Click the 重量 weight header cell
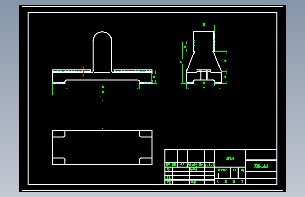The width and height of the screenshot is (305, 197). [x=234, y=170]
